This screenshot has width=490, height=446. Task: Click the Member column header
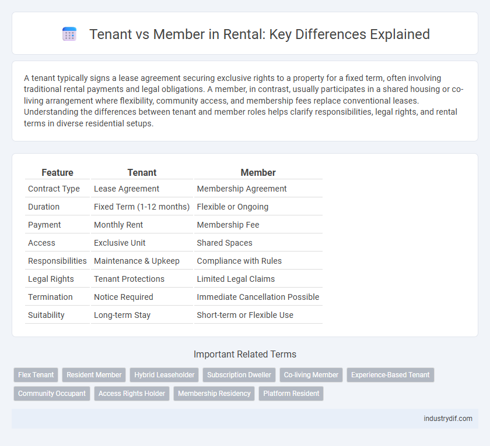coord(258,172)
